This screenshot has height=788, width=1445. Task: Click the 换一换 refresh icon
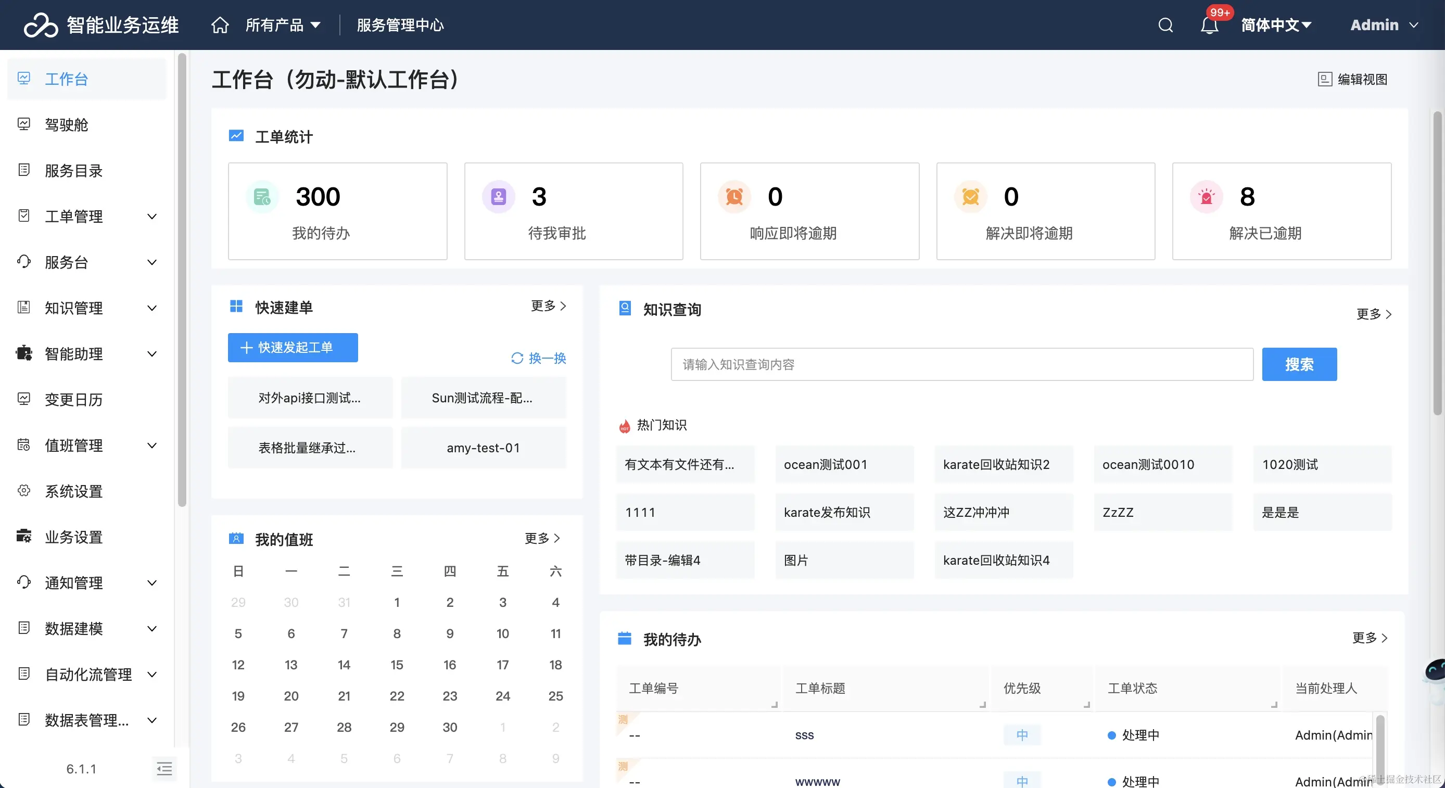[517, 358]
